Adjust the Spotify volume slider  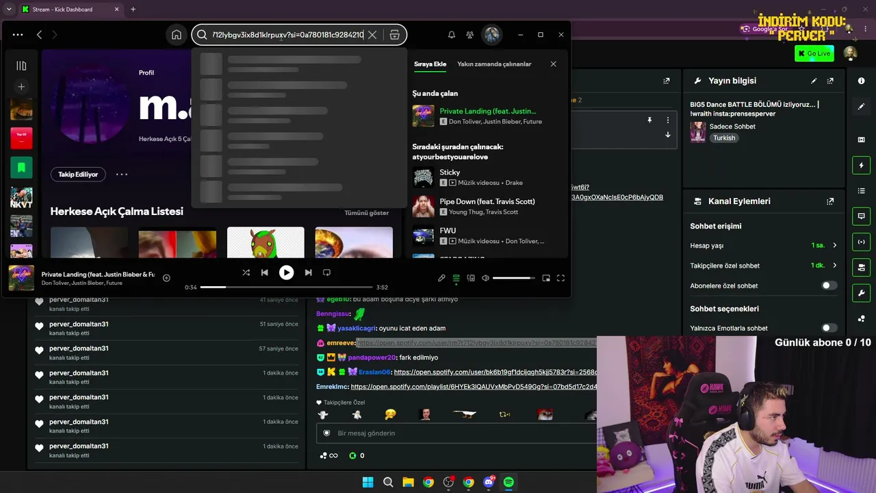point(513,278)
